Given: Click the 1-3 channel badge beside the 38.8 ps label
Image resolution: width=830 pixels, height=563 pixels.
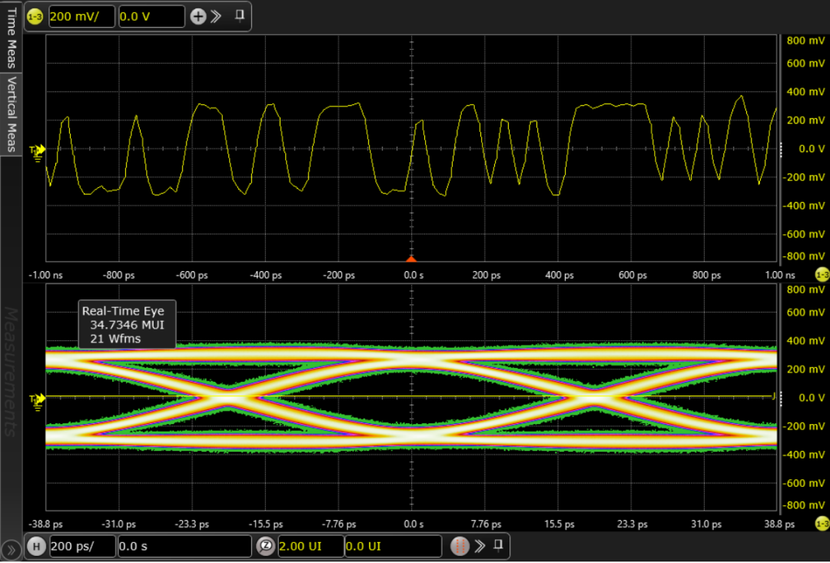Looking at the screenshot, I should click(x=822, y=524).
